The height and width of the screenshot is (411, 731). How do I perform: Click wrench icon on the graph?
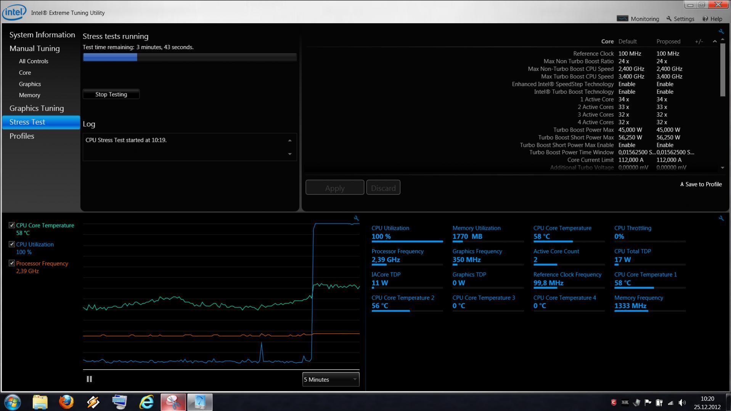click(x=356, y=218)
